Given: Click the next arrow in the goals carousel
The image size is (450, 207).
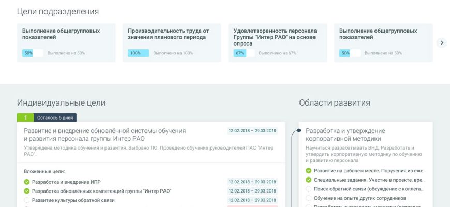Looking at the screenshot, I should pos(441,43).
